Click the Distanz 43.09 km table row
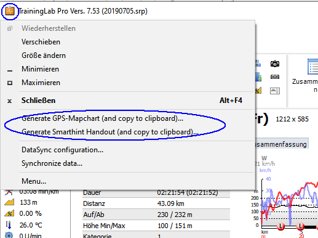The width and height of the screenshot is (318, 238). point(156,203)
